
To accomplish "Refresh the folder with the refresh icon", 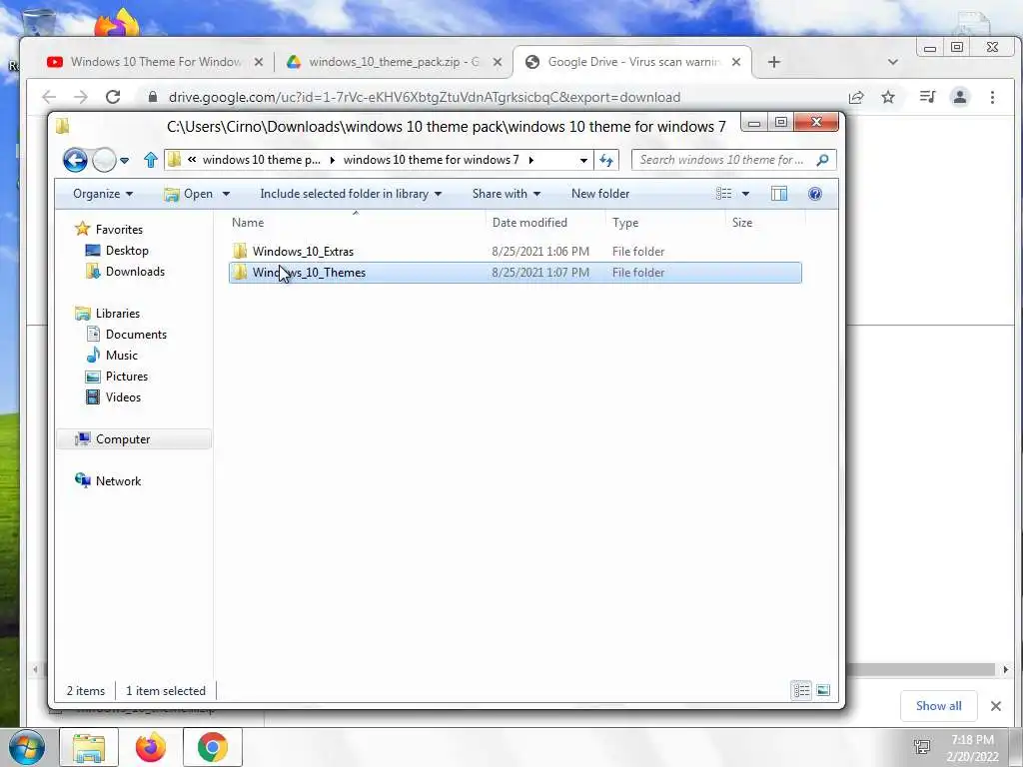I will (606, 161).
